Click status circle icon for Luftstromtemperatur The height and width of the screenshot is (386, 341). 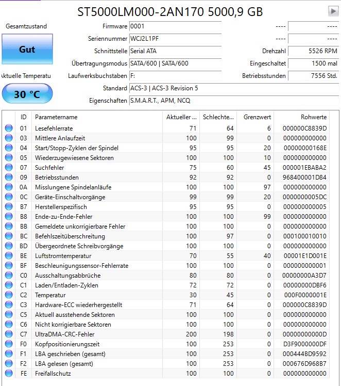click(9, 256)
